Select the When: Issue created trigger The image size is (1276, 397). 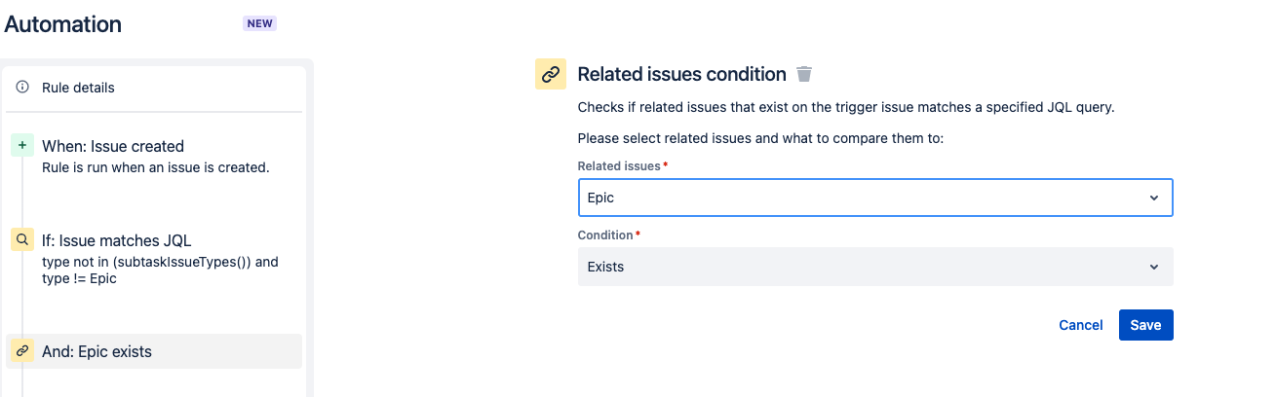[113, 146]
